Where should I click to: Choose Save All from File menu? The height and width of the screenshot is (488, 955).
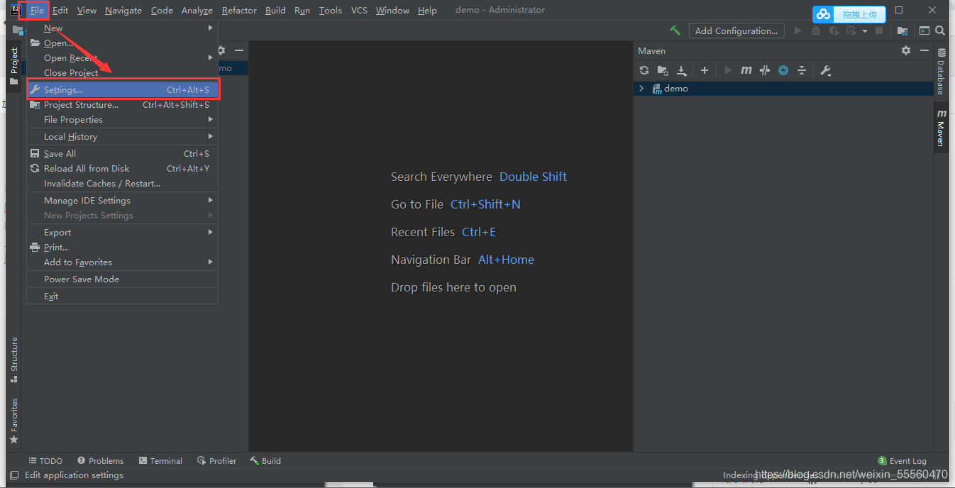pyautogui.click(x=122, y=154)
